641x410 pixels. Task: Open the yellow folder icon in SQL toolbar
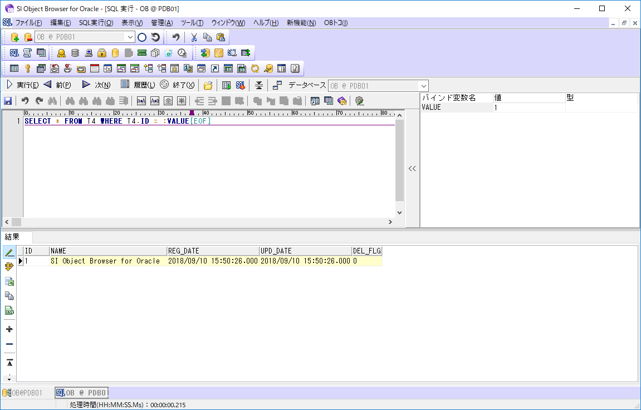[208, 85]
